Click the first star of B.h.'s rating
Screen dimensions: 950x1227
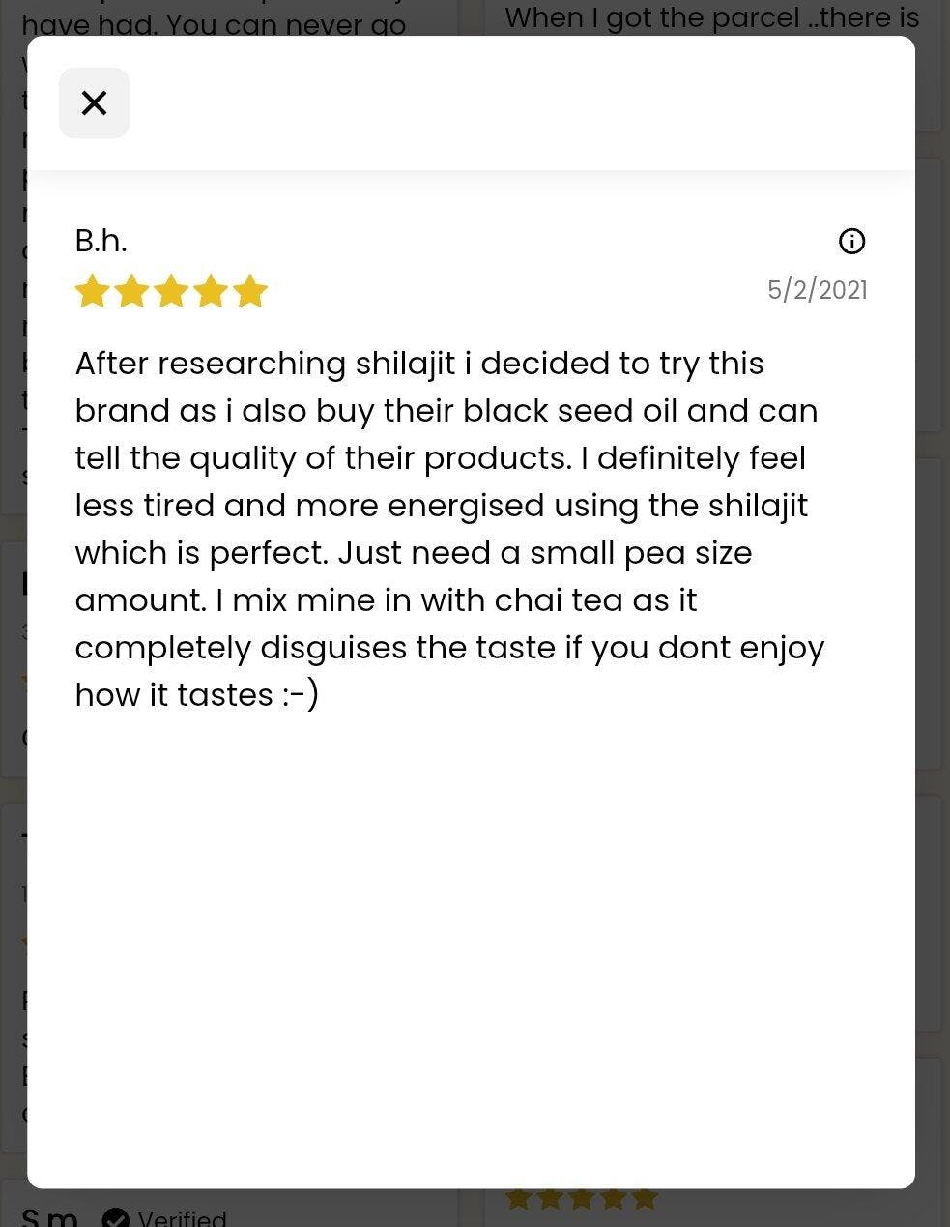(92, 290)
